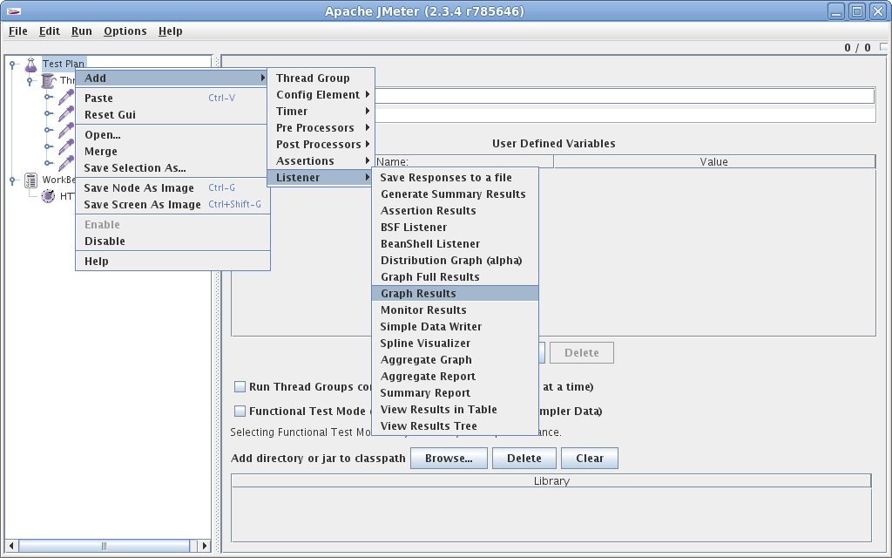Select View Results in Table
Screen dimensions: 892x558
455,410
